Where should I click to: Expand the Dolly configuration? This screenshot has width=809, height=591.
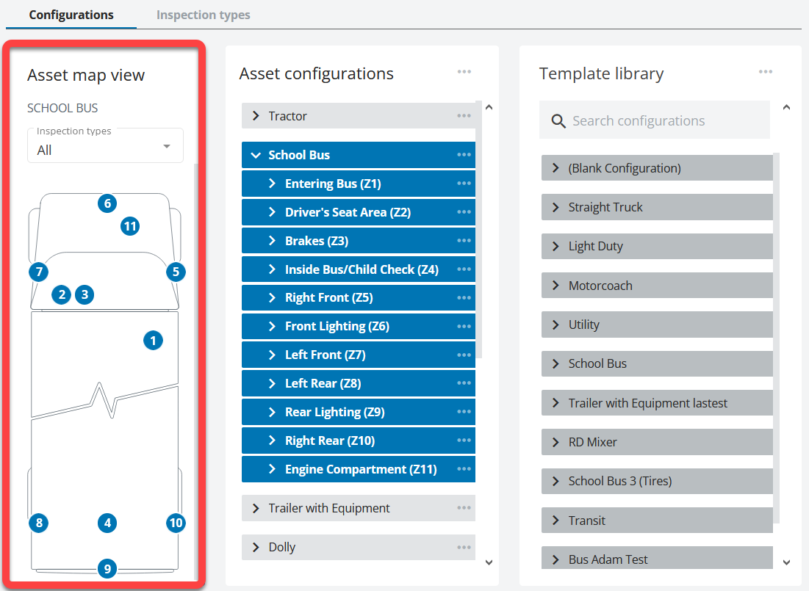point(256,547)
